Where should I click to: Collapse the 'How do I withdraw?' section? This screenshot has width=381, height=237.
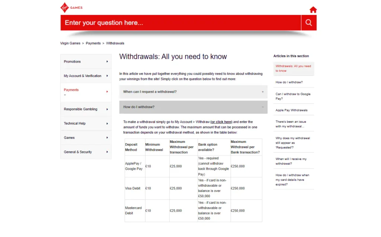click(193, 107)
